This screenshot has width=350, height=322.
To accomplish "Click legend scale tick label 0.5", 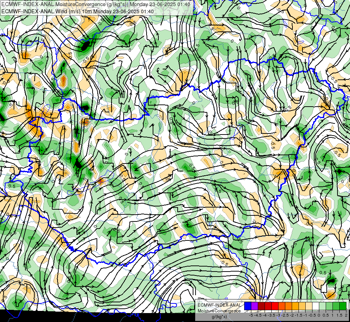I will 326,315.
